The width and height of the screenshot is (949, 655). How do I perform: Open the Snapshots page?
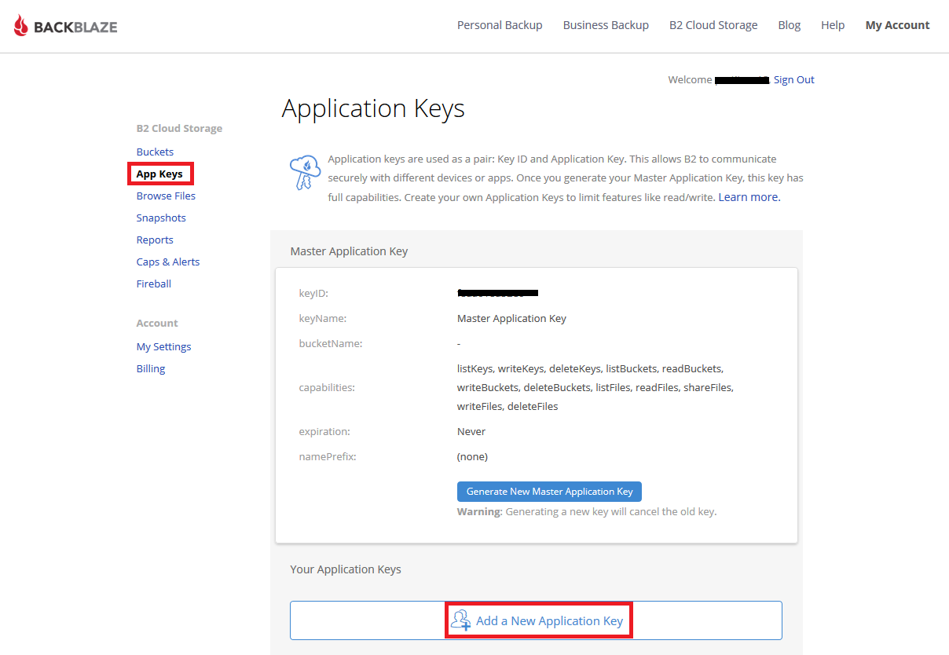pyautogui.click(x=161, y=218)
